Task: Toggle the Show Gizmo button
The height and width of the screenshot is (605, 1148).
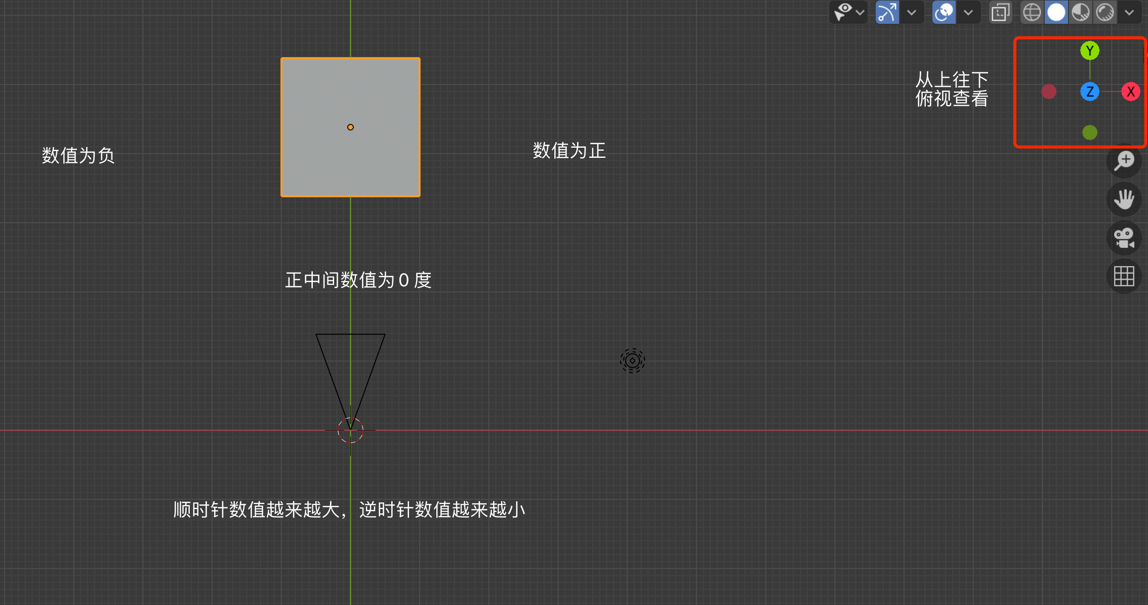Action: click(x=887, y=12)
